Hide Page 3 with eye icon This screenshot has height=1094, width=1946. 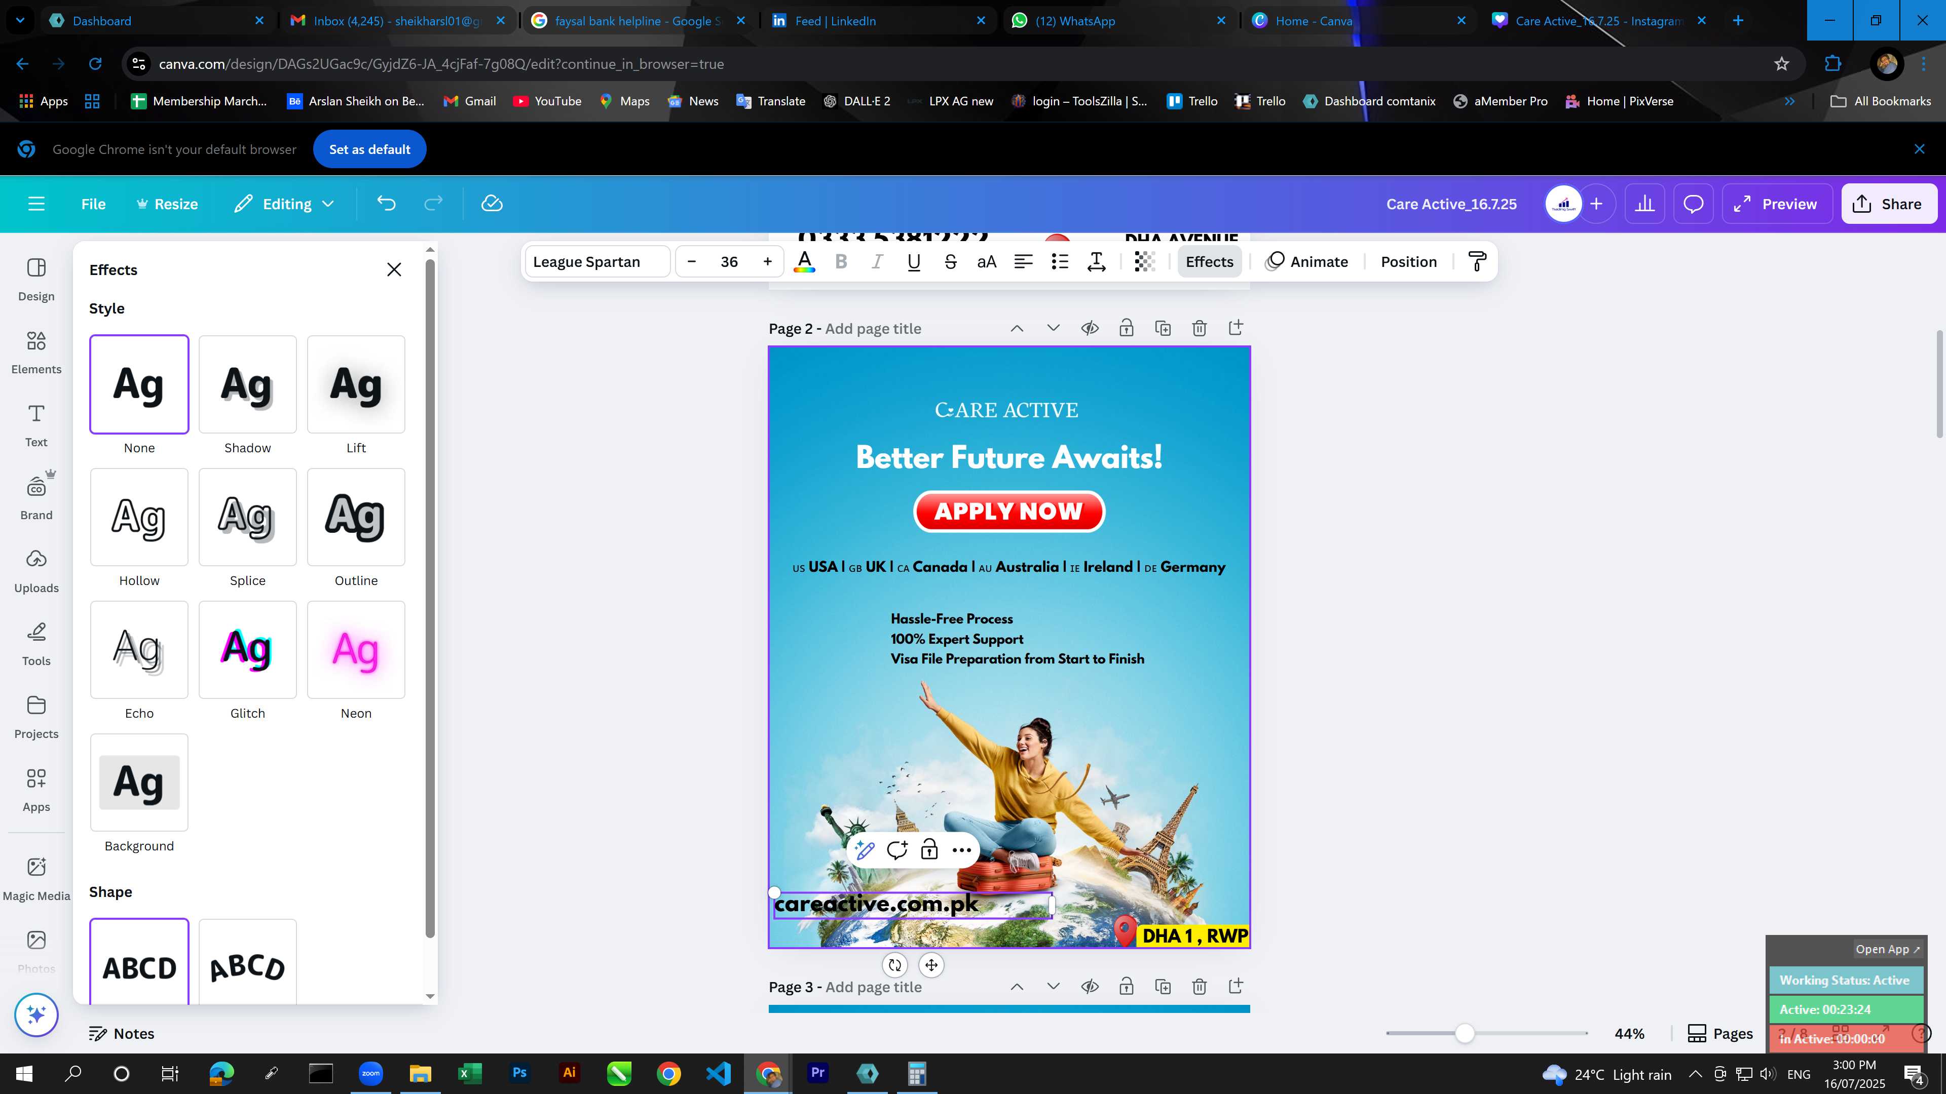point(1090,987)
